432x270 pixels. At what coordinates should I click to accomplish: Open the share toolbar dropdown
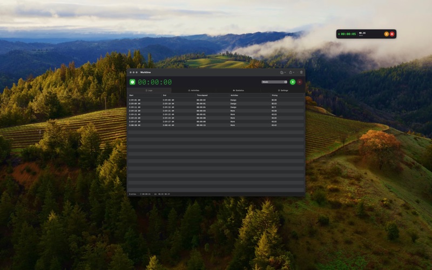(x=292, y=72)
